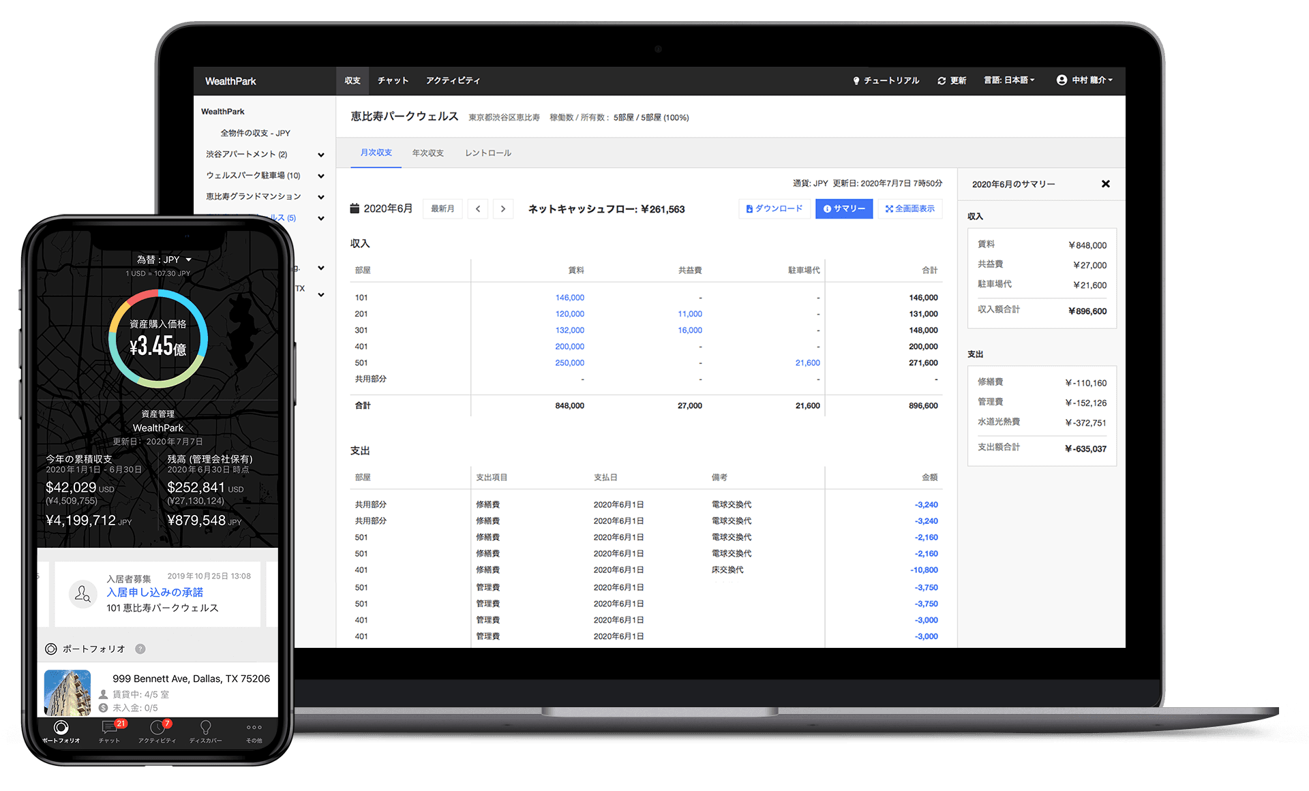Collapse the highlighted (5) property chevron in sidebar
The width and height of the screenshot is (1309, 791).
(321, 219)
